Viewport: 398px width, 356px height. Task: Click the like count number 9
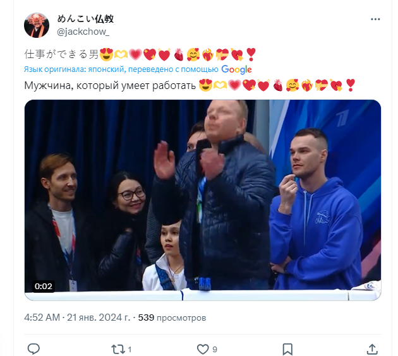(215, 350)
